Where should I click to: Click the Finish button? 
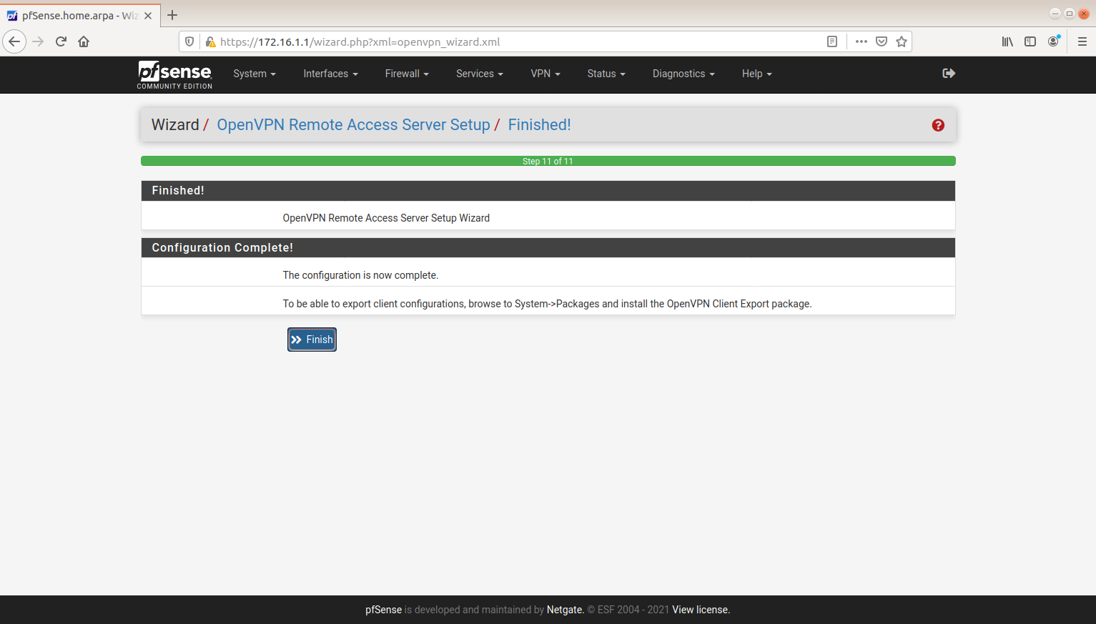312,340
